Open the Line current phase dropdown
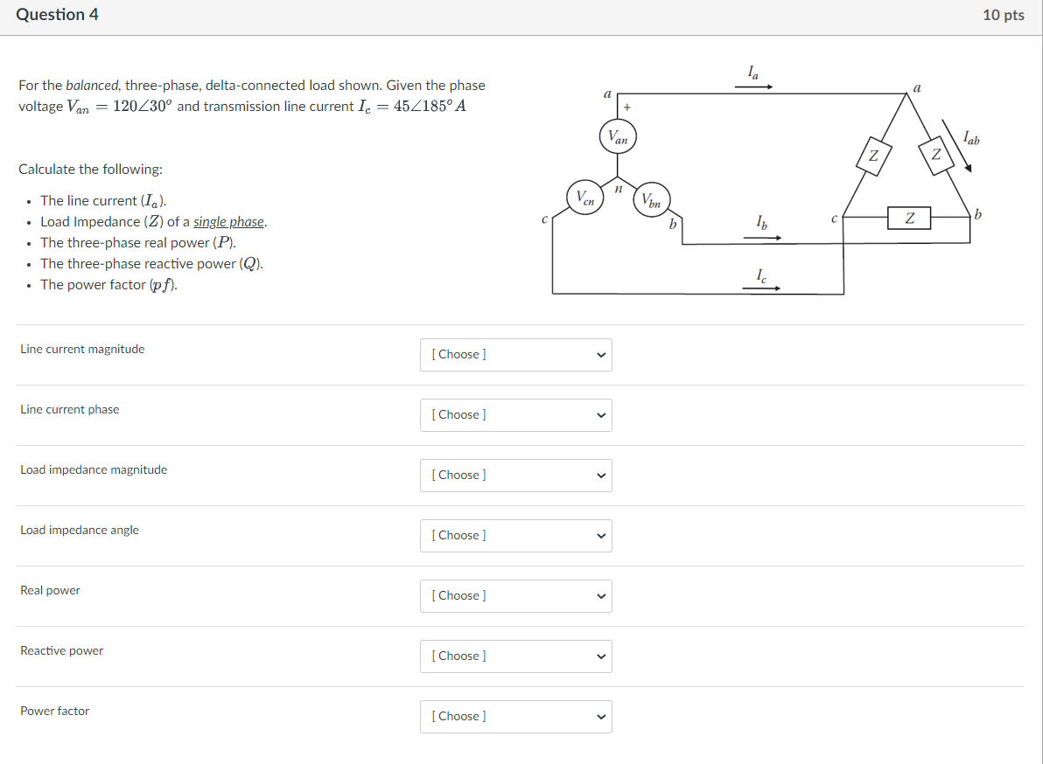 click(x=515, y=414)
